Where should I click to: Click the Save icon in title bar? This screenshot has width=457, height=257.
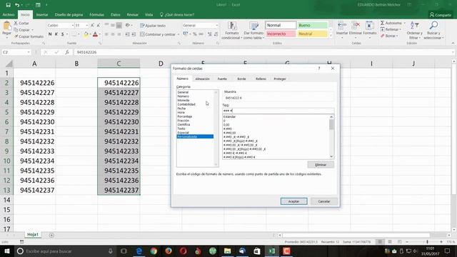tap(8, 5)
